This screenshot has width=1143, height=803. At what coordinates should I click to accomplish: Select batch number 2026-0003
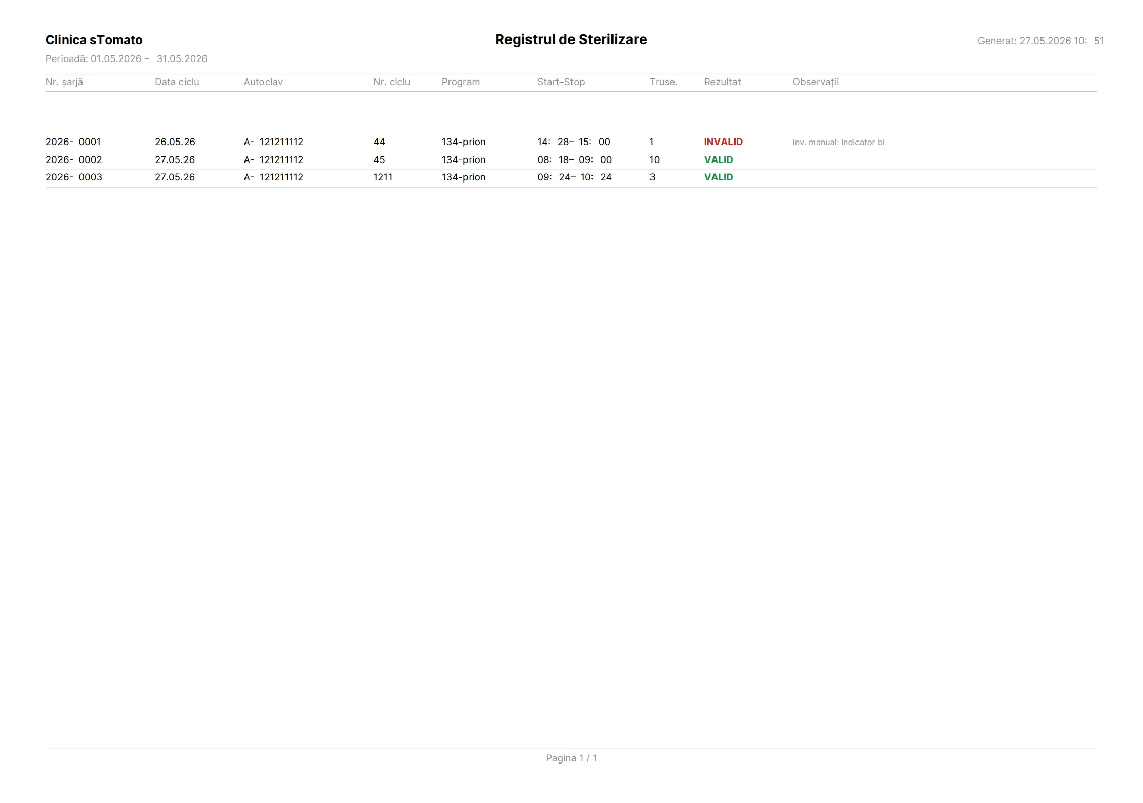click(74, 177)
